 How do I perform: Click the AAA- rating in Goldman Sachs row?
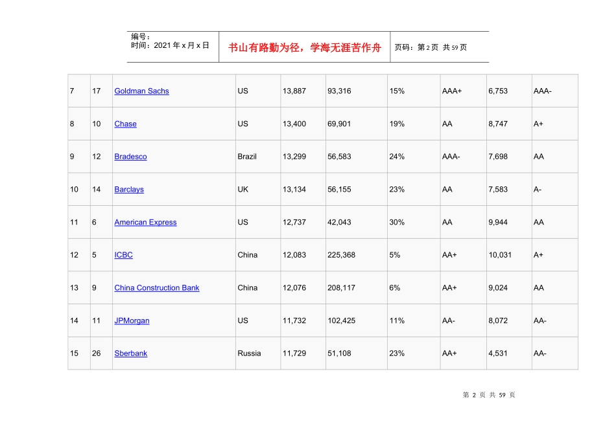(542, 91)
